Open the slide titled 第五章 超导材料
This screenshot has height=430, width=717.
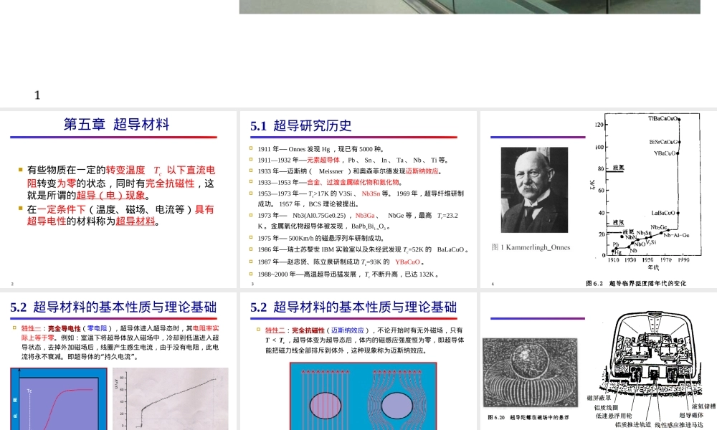pyautogui.click(x=118, y=199)
